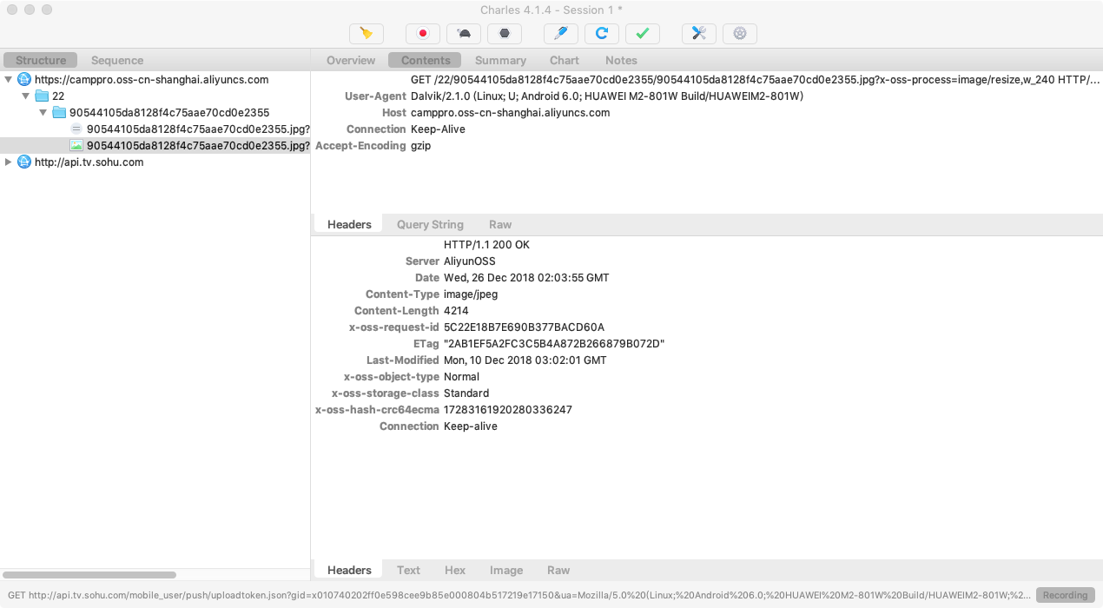Screen dimensions: 1103x608
Task: Open settings via the gear icon
Action: click(x=739, y=33)
